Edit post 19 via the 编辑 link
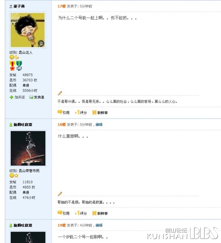The width and height of the screenshot is (221, 243). [99, 225]
